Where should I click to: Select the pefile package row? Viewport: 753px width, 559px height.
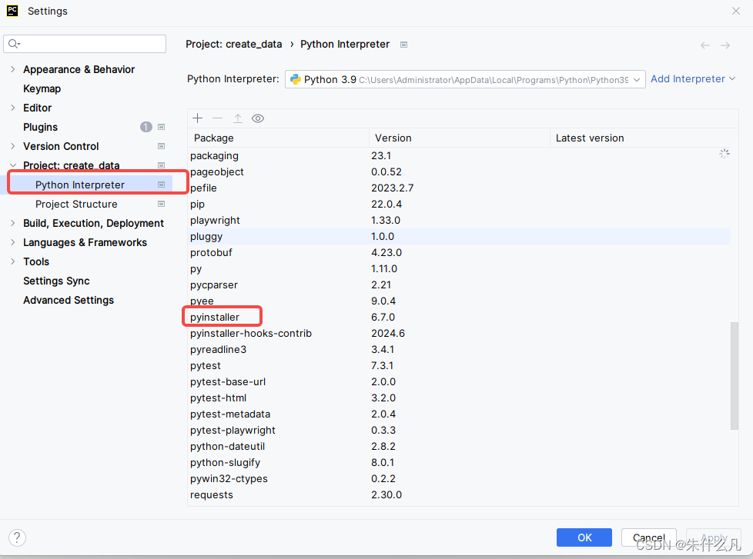[x=459, y=188]
